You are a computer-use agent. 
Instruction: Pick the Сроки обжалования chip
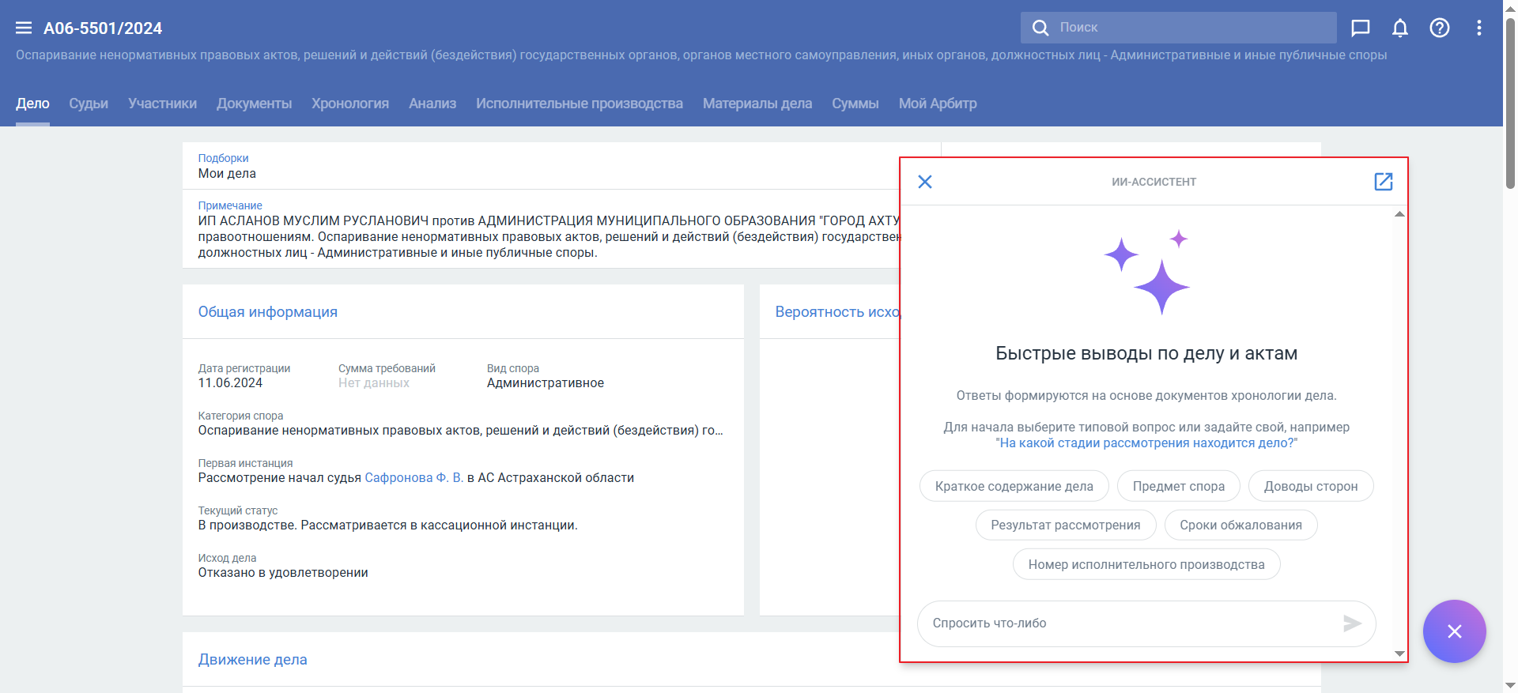pos(1240,525)
